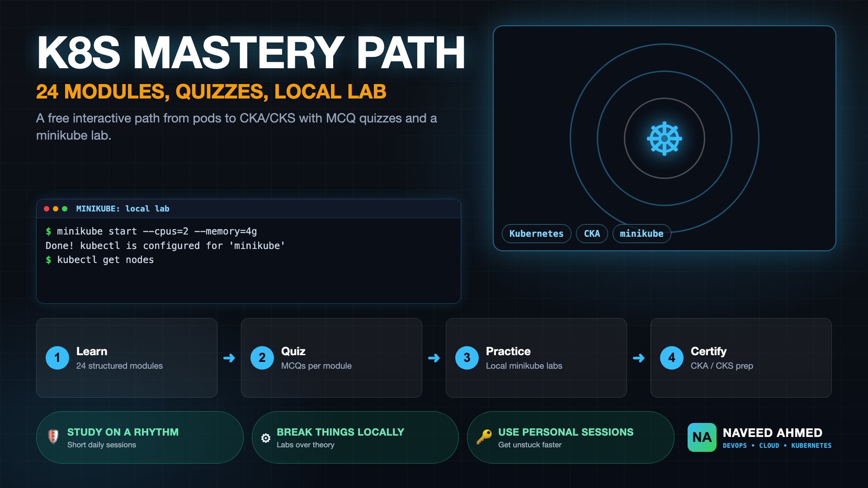Click the '24 MODULES, QUIZZES, LOCAL LAB' subtitle
Screen dimensions: 868x488
pos(211,92)
